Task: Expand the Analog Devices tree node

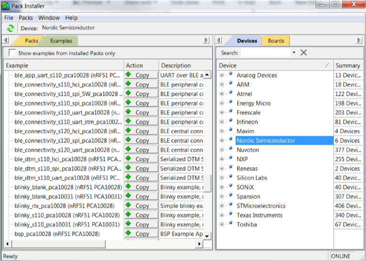Action: coord(222,75)
